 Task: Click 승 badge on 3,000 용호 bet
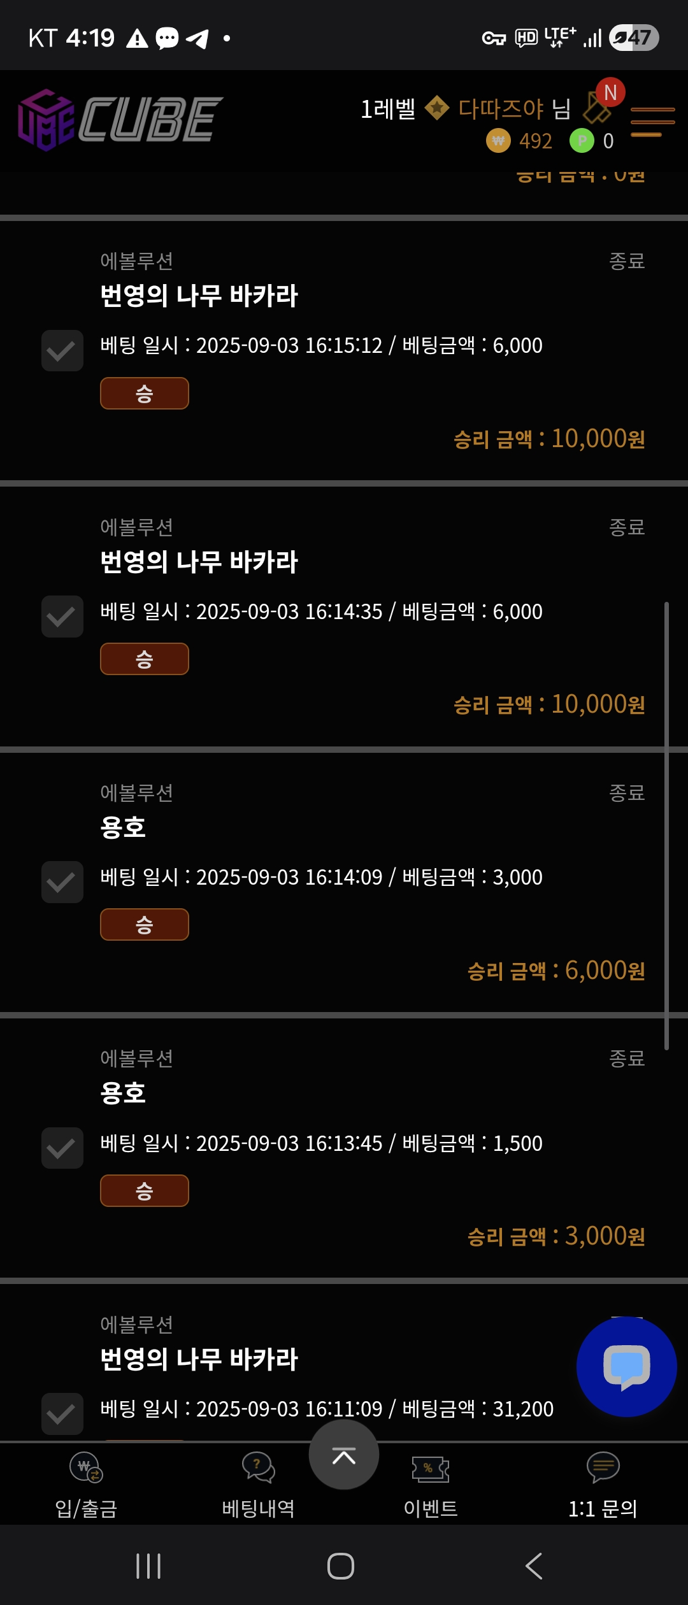tap(145, 925)
